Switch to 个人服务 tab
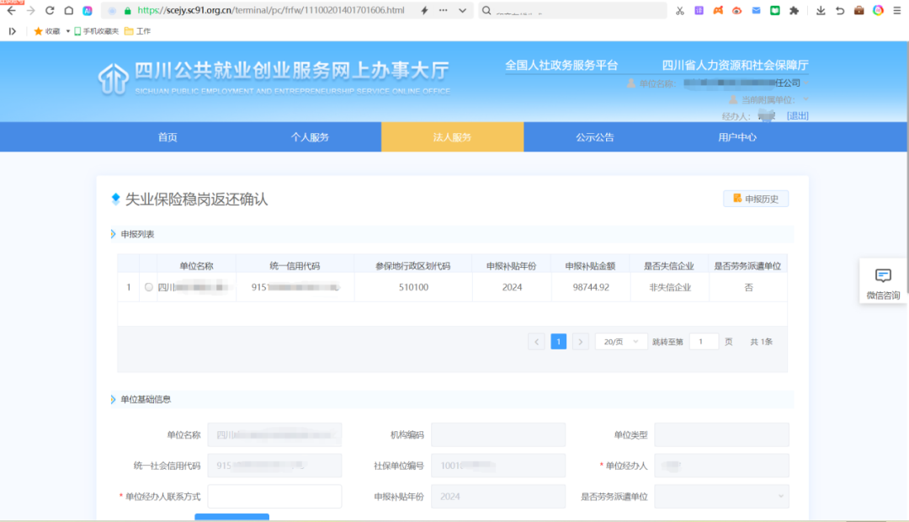 [310, 137]
